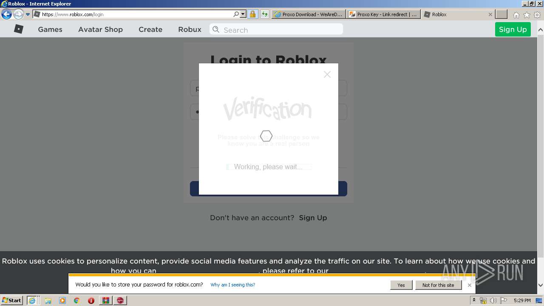The image size is (544, 306).
Task: Launch Opera from the taskbar
Action: pyautogui.click(x=91, y=300)
